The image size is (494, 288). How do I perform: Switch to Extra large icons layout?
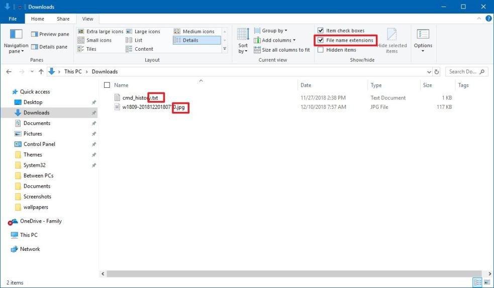pos(101,31)
